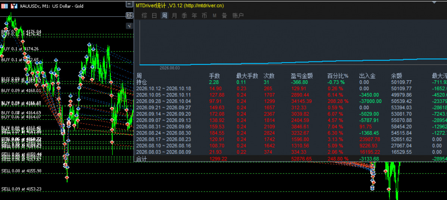The height and width of the screenshot is (200, 447).
Task: Click the 248.80 % total percentage cell
Action: pyautogui.click(x=338, y=159)
